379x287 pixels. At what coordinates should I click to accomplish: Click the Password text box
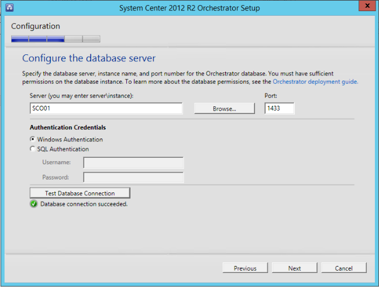point(133,177)
